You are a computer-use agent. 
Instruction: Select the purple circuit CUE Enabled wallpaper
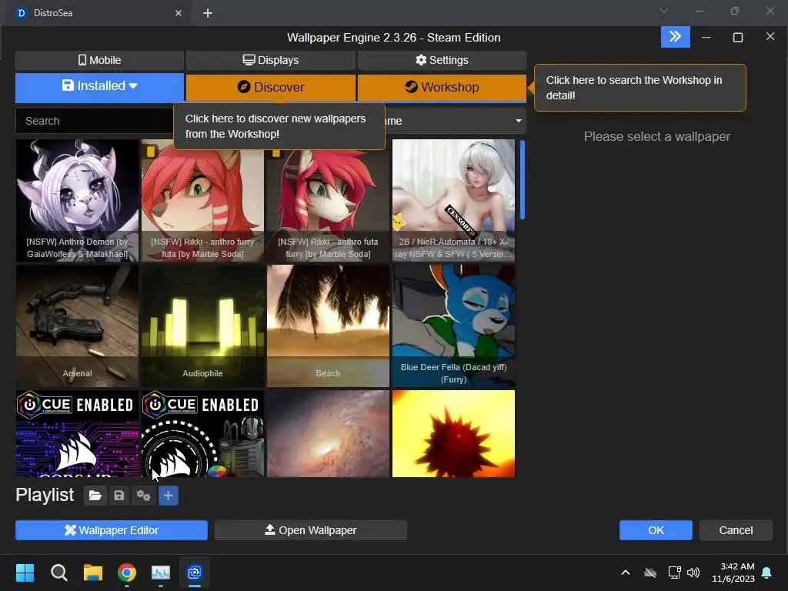coord(77,434)
